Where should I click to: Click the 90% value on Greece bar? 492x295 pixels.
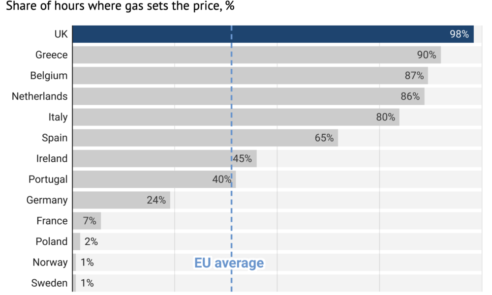coord(427,55)
